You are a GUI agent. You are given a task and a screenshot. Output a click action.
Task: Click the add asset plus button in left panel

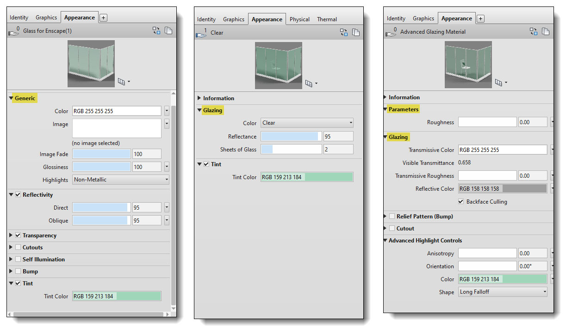103,18
